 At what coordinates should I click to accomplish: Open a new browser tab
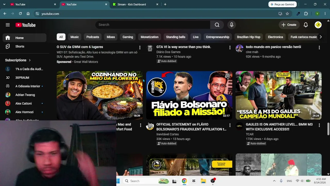point(165,4)
